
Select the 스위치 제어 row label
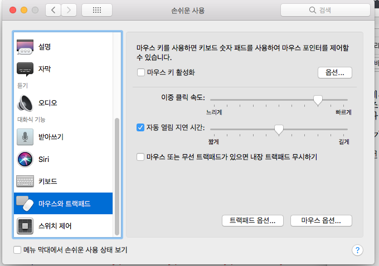(x=55, y=226)
